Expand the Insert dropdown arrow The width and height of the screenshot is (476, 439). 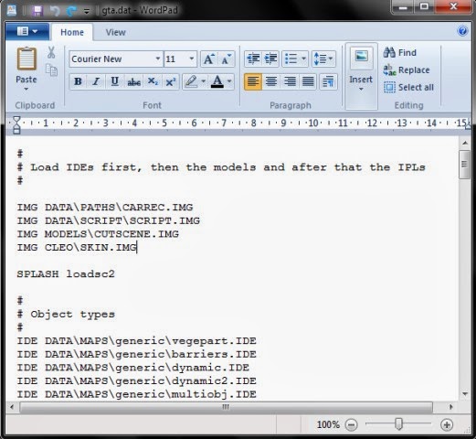[x=361, y=89]
